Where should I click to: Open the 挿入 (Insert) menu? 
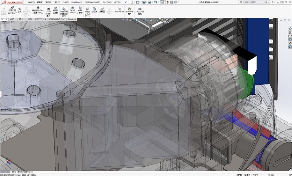pos(57,2)
